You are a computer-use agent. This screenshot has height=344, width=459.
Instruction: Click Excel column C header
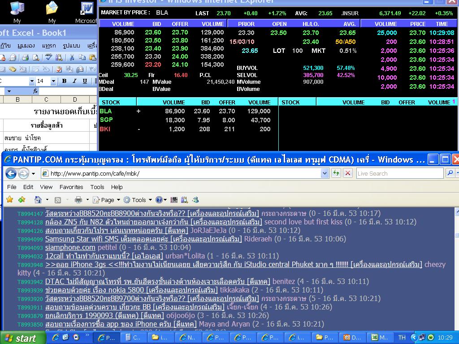[x=46, y=99]
